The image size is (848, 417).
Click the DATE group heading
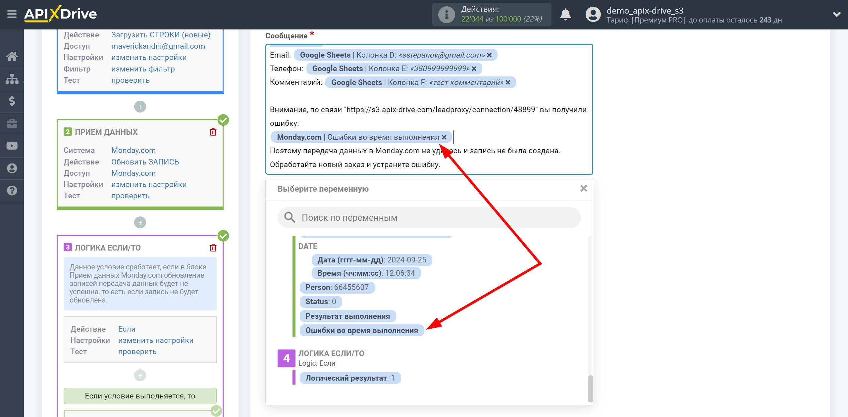308,246
